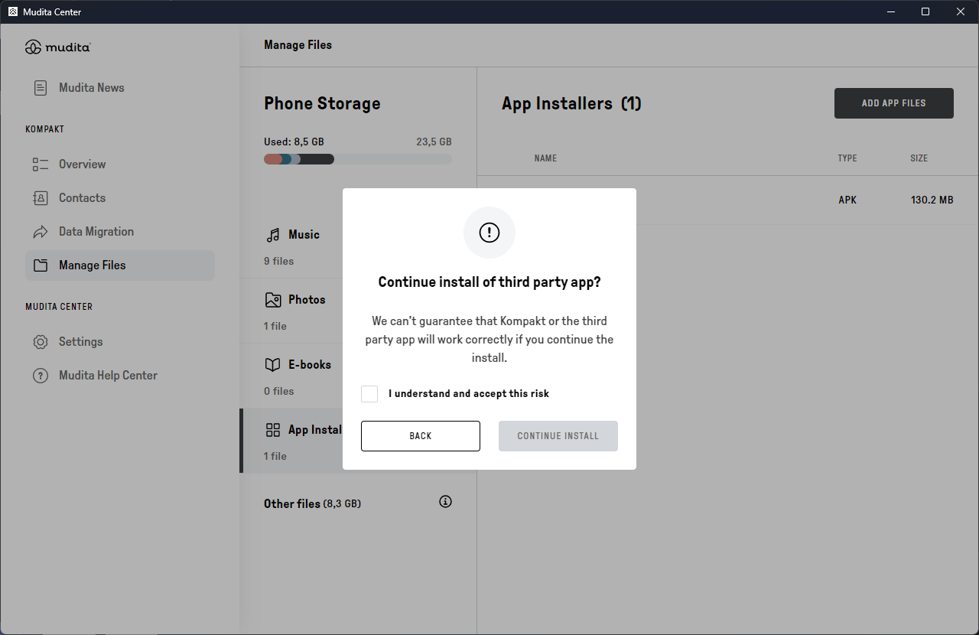The height and width of the screenshot is (635, 979).
Task: Click the ADD APP FILES button
Action: (894, 103)
